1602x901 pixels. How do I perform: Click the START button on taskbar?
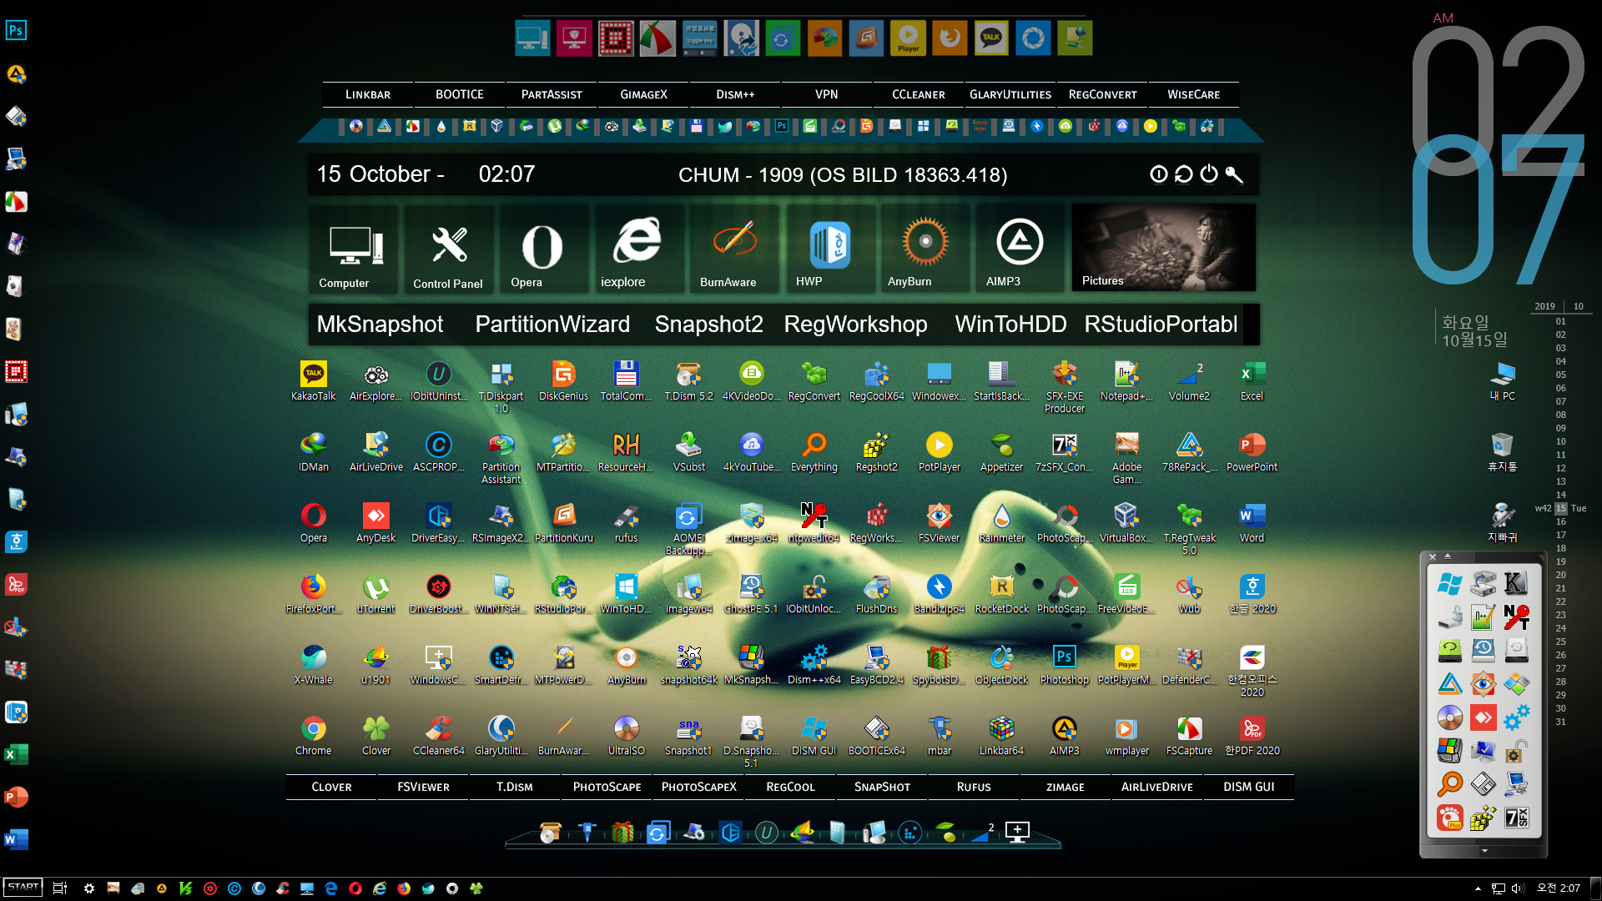[x=23, y=888]
